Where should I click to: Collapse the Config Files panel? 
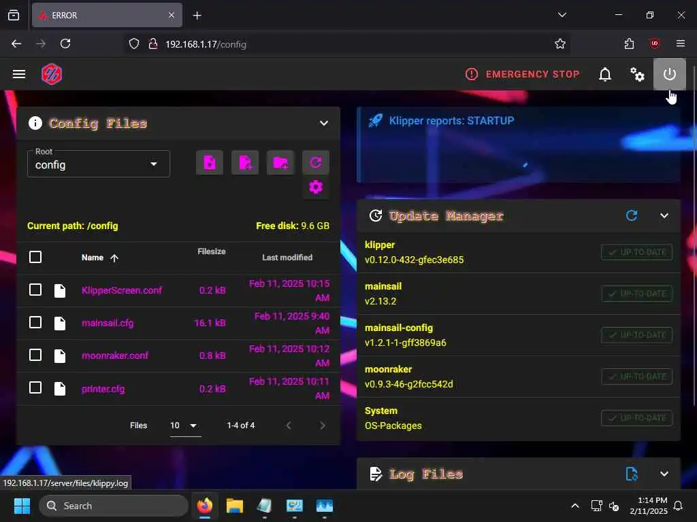324,124
